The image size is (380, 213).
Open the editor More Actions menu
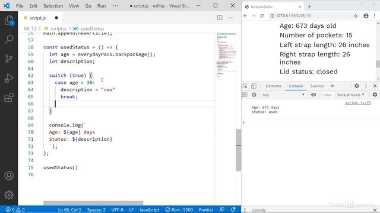tap(232, 18)
